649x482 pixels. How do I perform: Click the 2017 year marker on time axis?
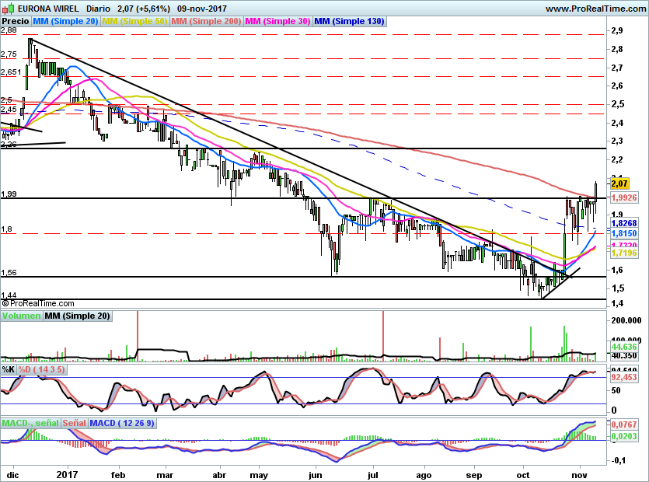(67, 474)
